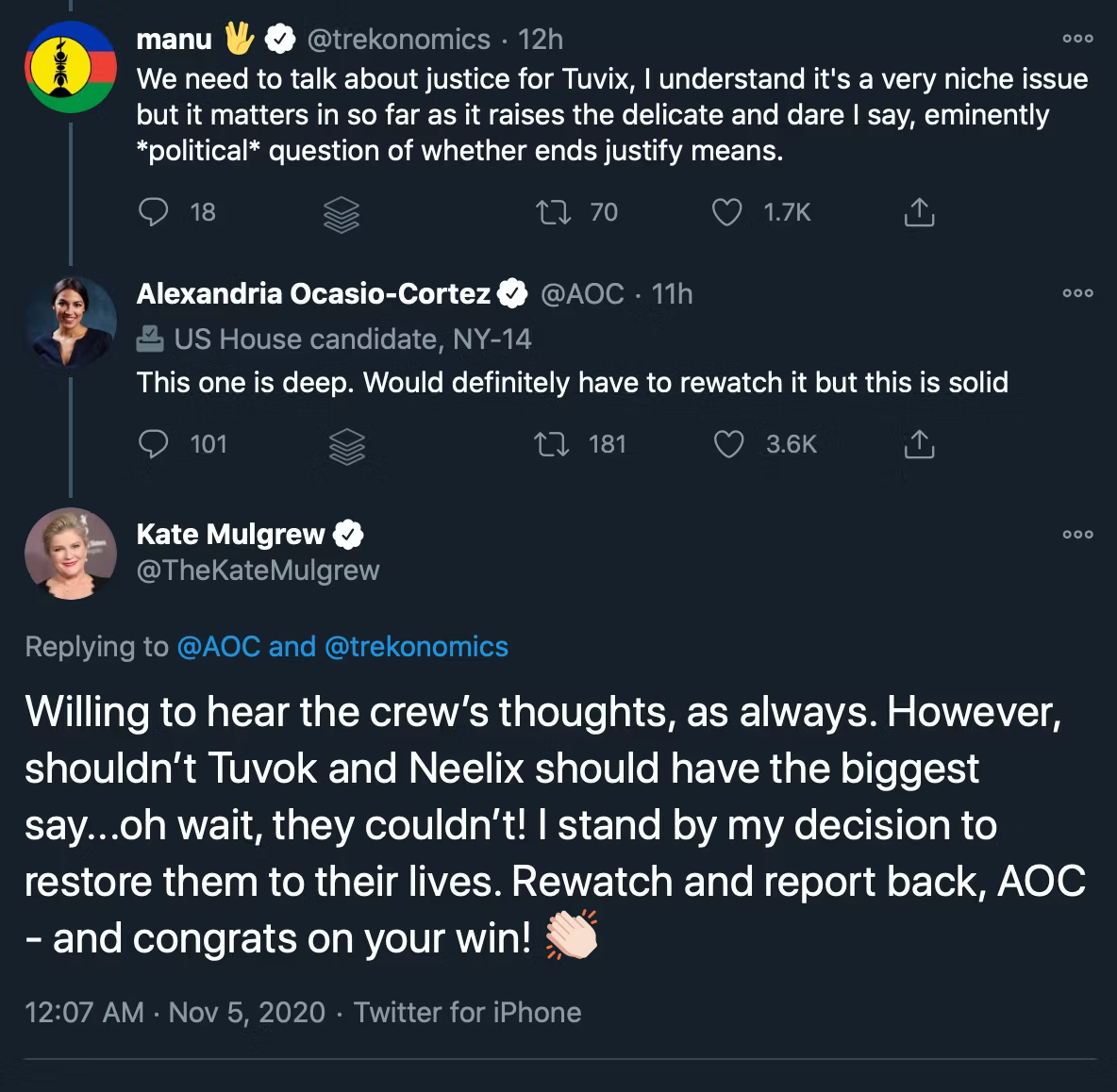Open more options menu on manu's tweet
Image resolution: width=1117 pixels, height=1092 pixels.
point(1077,39)
